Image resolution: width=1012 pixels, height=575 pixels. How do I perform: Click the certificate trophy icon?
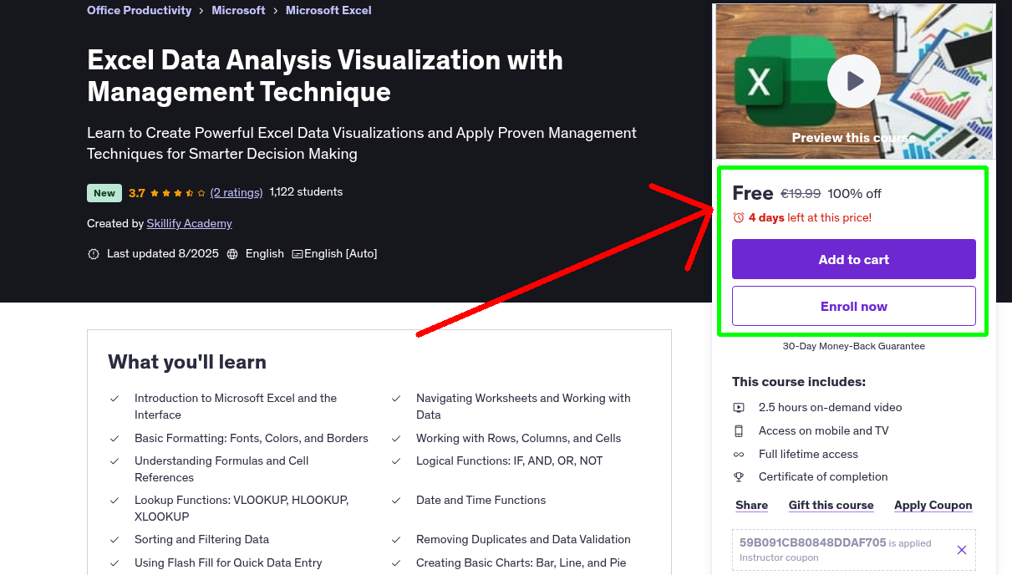click(739, 477)
